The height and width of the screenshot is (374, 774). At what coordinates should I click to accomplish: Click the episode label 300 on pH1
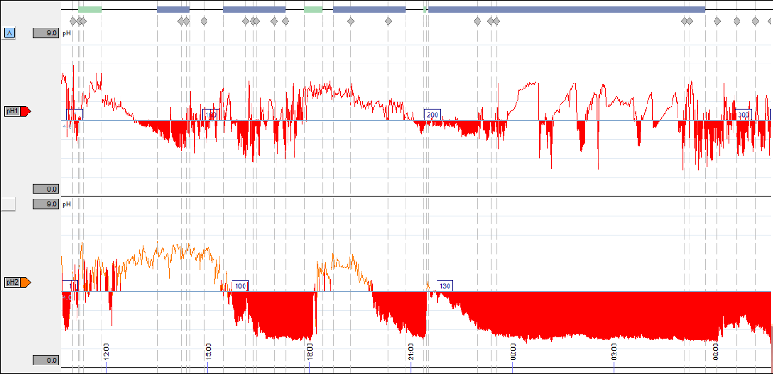[x=743, y=114]
